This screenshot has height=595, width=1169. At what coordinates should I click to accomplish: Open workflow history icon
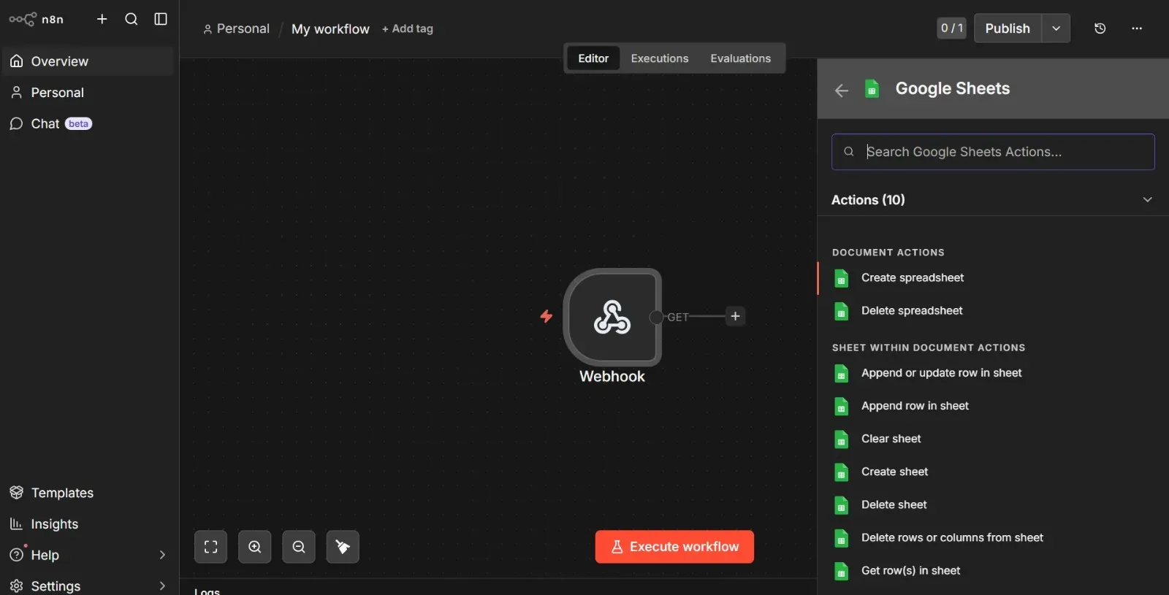pyautogui.click(x=1100, y=28)
